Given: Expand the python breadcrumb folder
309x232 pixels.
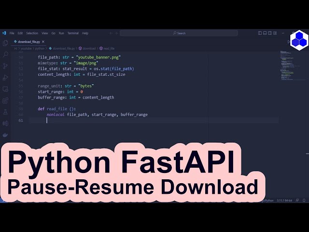Looking at the screenshot, I should pyautogui.click(x=40, y=48).
